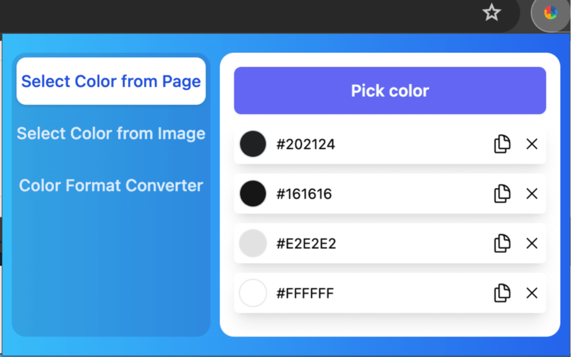
Task: Switch to Select Color from Page
Action: 111,81
